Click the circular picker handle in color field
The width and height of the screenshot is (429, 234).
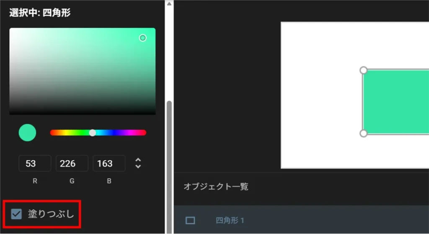(143, 38)
